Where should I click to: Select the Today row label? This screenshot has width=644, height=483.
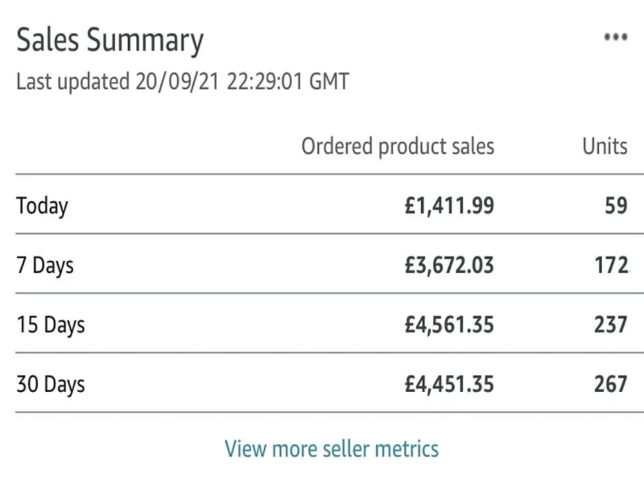tap(42, 206)
